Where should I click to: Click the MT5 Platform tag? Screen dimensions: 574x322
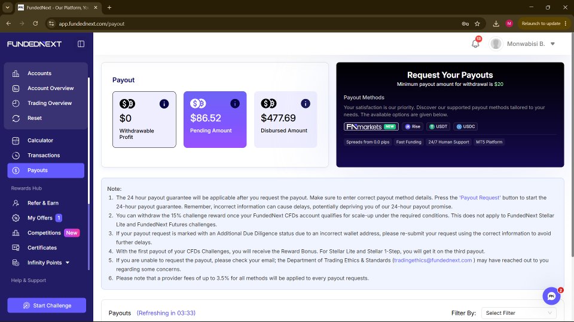489,142
